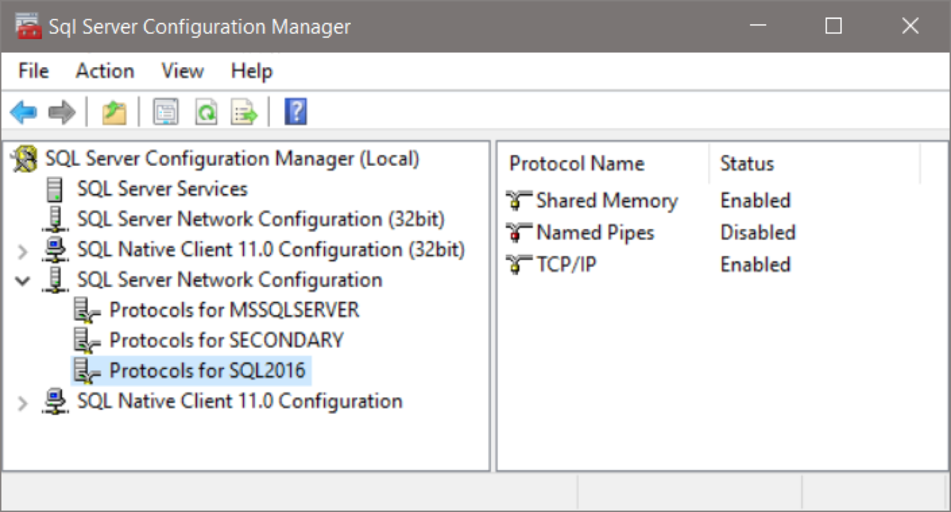Go up one level with folder icon
The image size is (951, 512).
pos(114,112)
